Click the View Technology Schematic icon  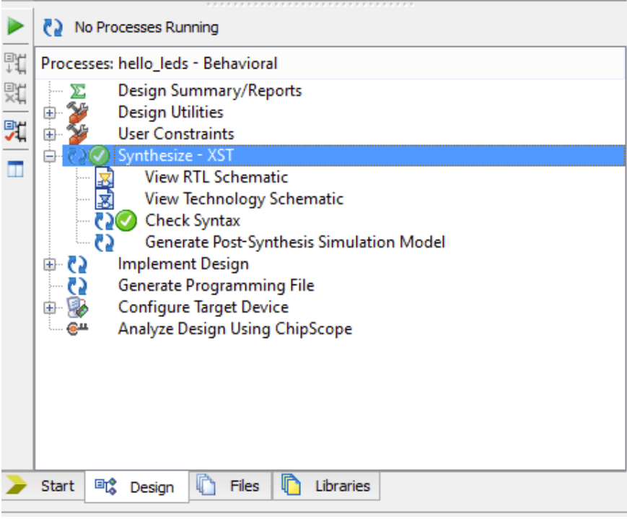coord(105,199)
